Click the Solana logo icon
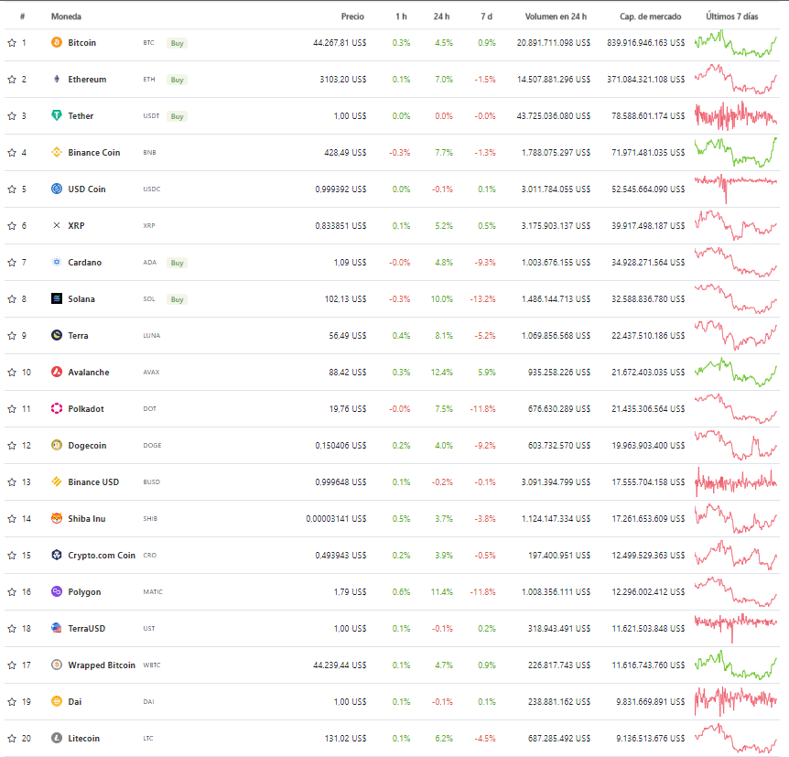Image resolution: width=789 pixels, height=757 pixels. (57, 298)
